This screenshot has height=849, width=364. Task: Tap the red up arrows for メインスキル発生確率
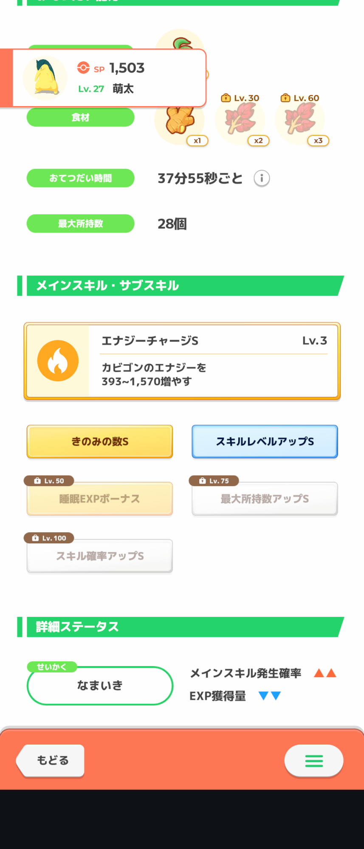tap(325, 673)
